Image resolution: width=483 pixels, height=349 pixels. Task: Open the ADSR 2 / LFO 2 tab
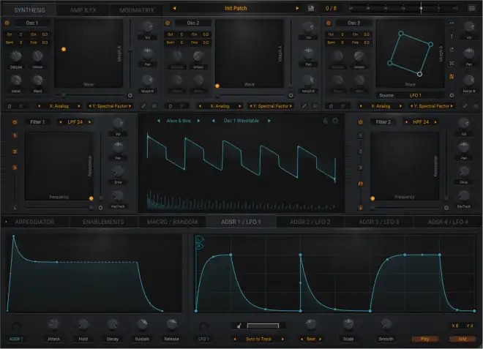click(310, 222)
